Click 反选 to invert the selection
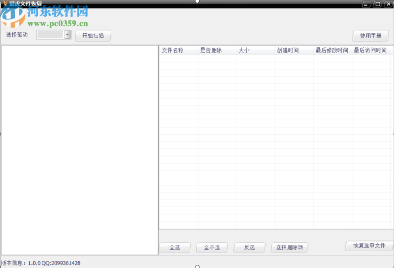The height and width of the screenshot is (268, 394). pos(249,247)
